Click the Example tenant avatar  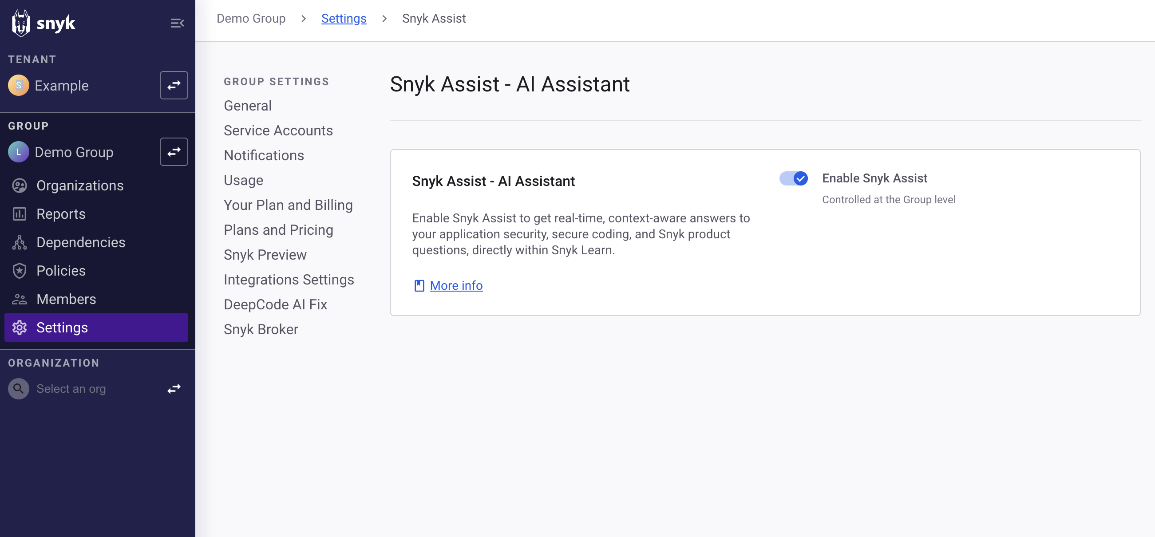pos(18,85)
